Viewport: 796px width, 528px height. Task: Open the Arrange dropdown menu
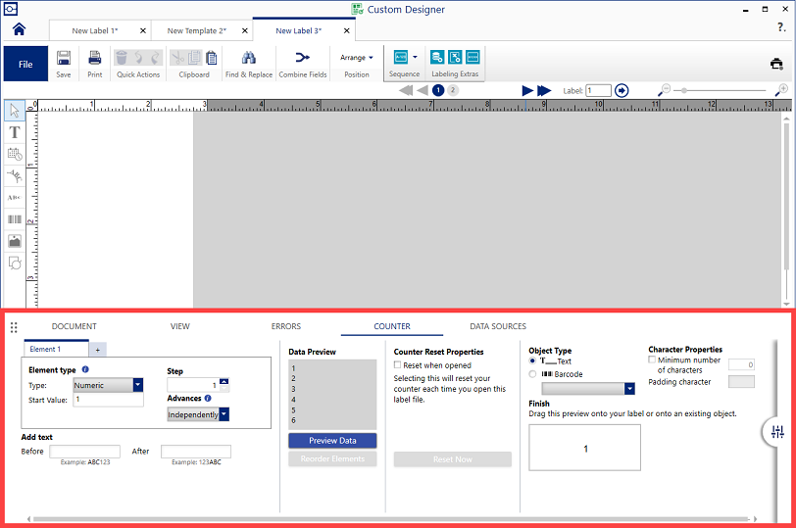coord(357,58)
